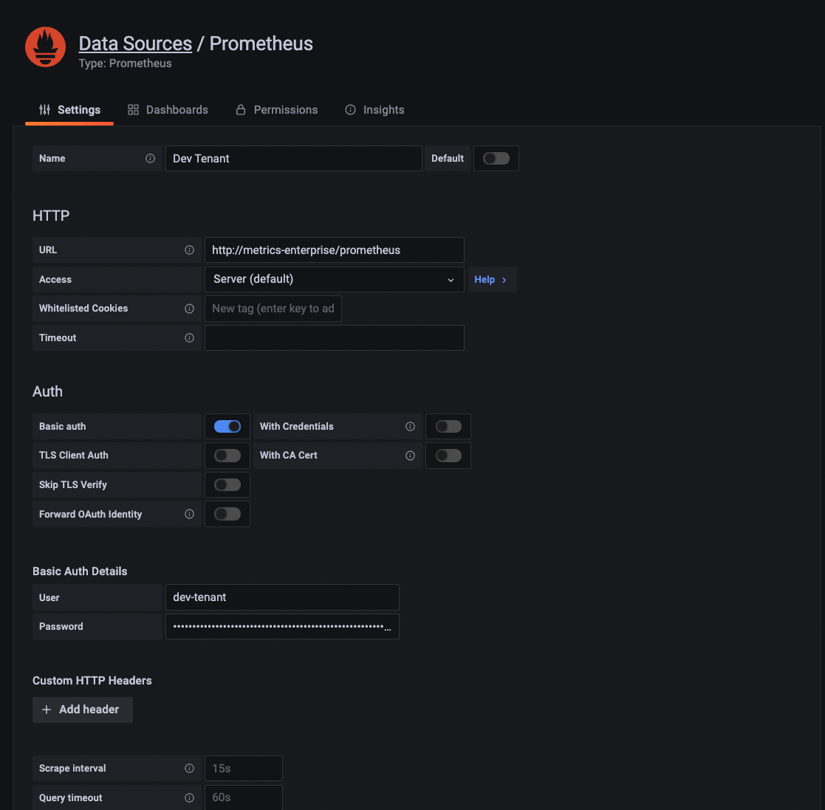Click the Data Sources breadcrumb link
Screen dimensions: 825x810
pos(135,43)
